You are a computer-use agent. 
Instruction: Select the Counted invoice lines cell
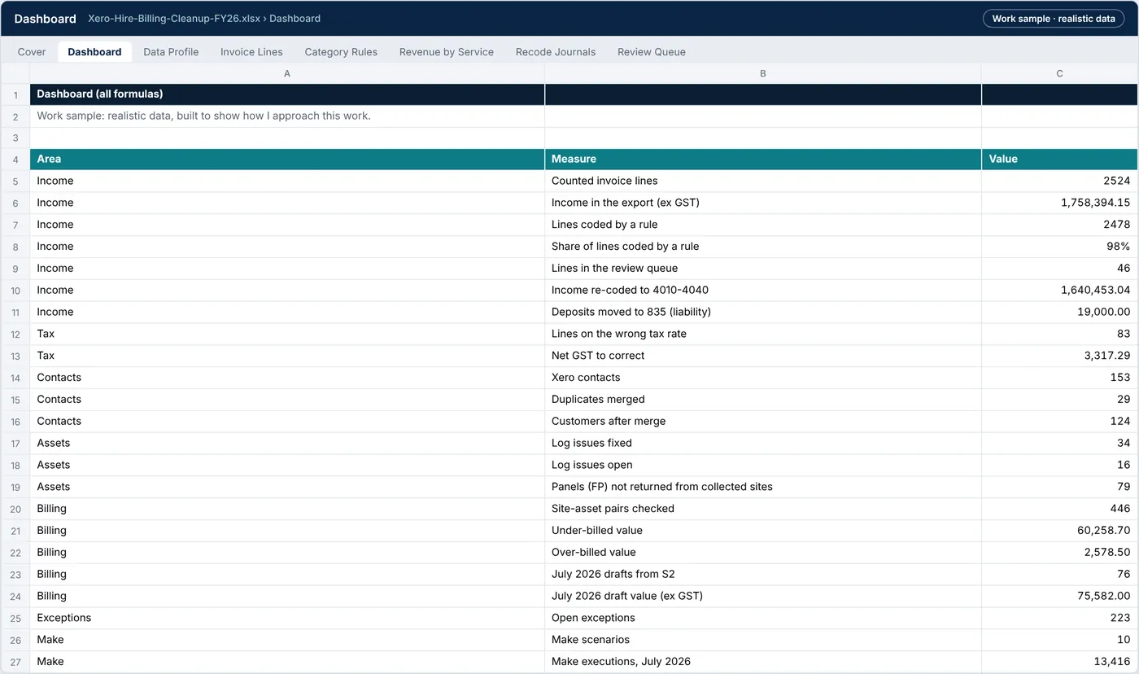point(763,181)
